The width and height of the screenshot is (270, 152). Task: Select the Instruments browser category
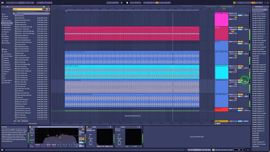[7, 21]
